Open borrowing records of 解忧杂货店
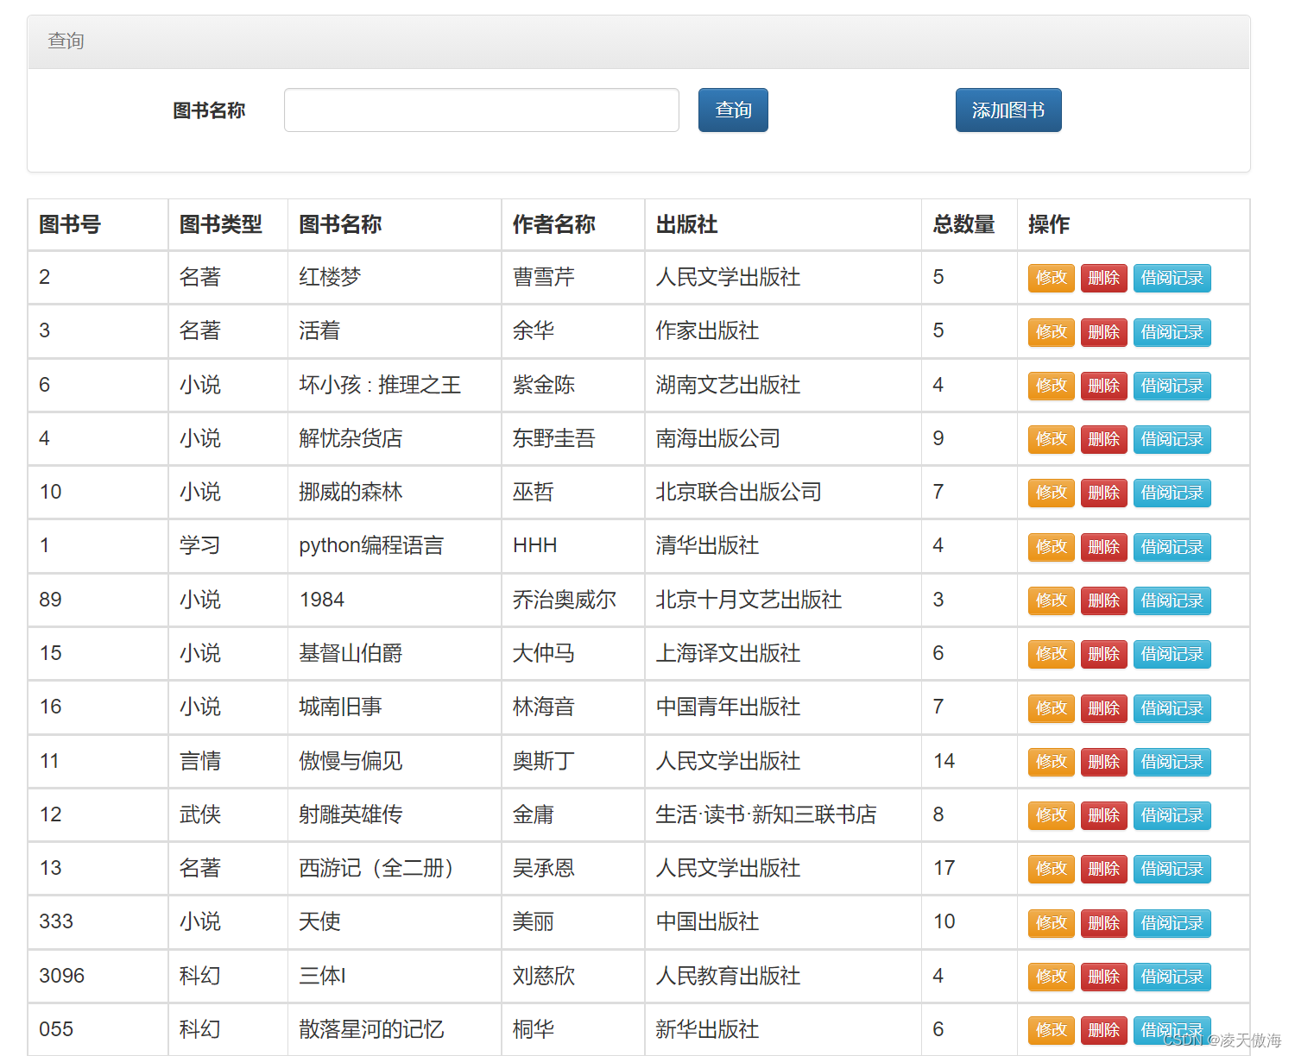 tap(1172, 439)
